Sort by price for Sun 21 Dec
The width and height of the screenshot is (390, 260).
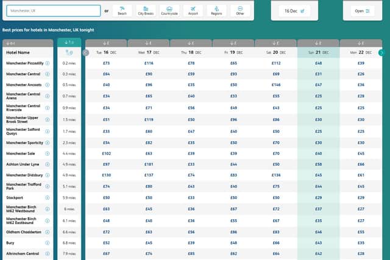click(318, 43)
